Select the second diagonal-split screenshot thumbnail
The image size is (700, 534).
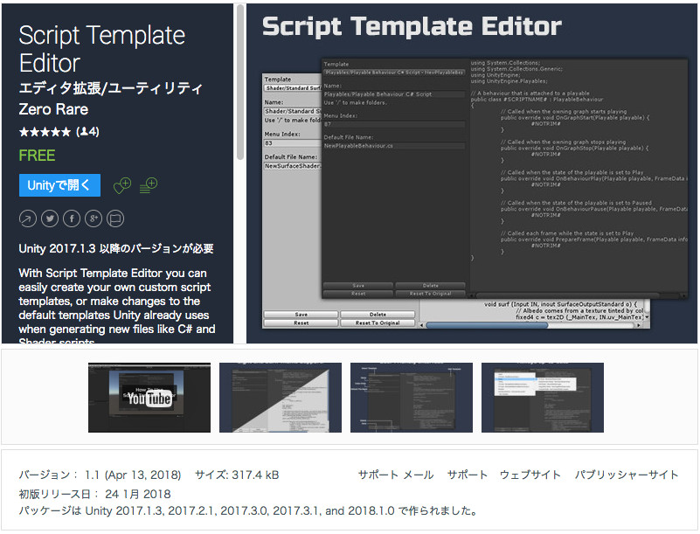[281, 398]
